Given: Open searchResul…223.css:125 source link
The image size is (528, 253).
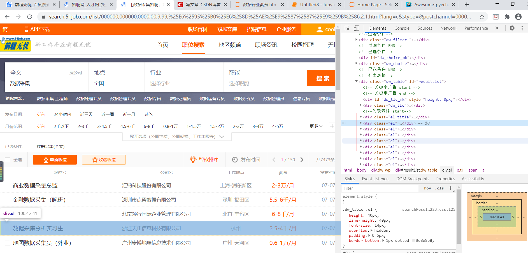Looking at the screenshot, I should pos(429,209).
